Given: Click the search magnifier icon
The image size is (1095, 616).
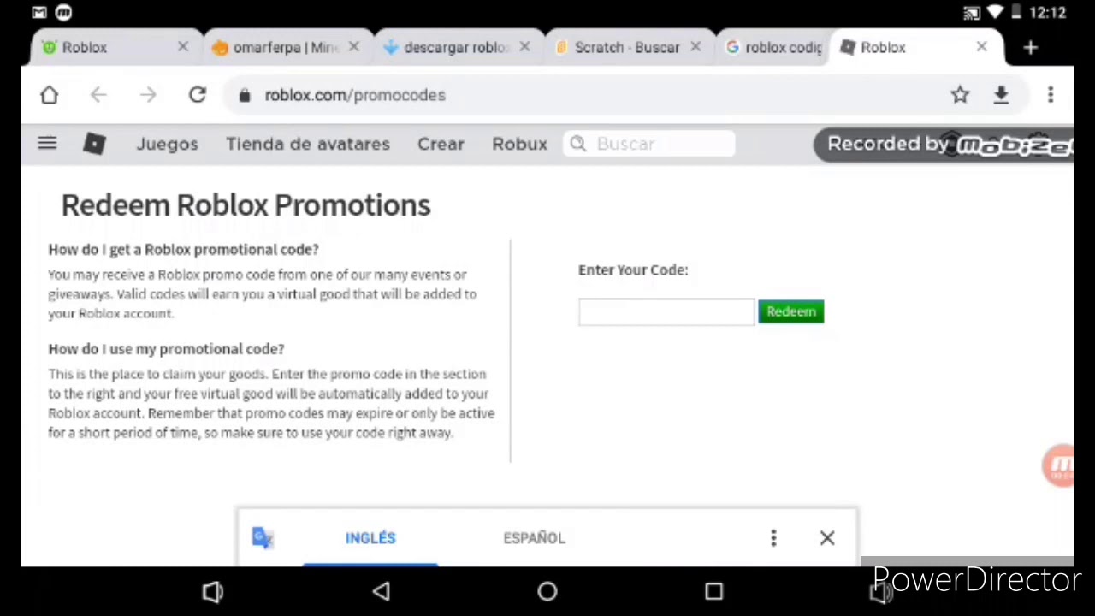Looking at the screenshot, I should (578, 144).
